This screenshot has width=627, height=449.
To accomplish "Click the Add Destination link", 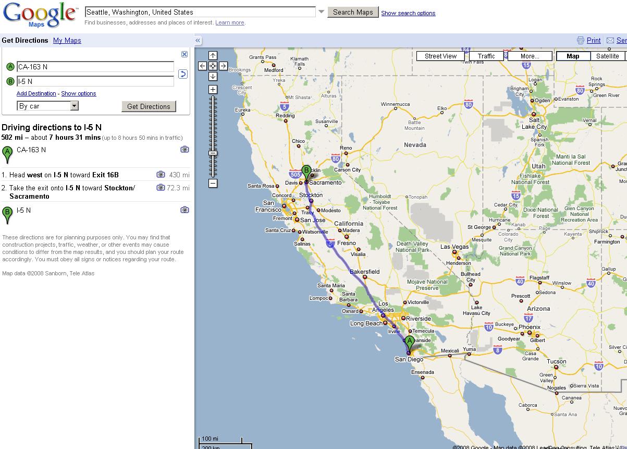I will tap(36, 93).
